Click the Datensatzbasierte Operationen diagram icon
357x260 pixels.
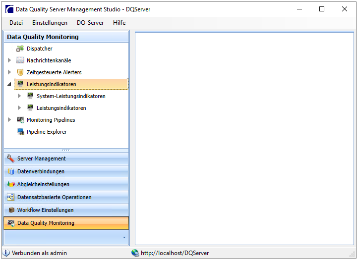point(10,197)
